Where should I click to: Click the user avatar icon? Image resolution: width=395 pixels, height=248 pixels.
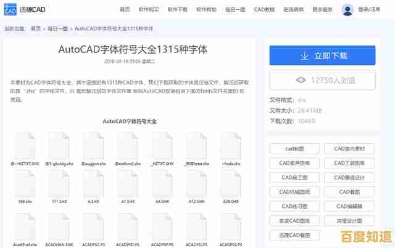348,10
